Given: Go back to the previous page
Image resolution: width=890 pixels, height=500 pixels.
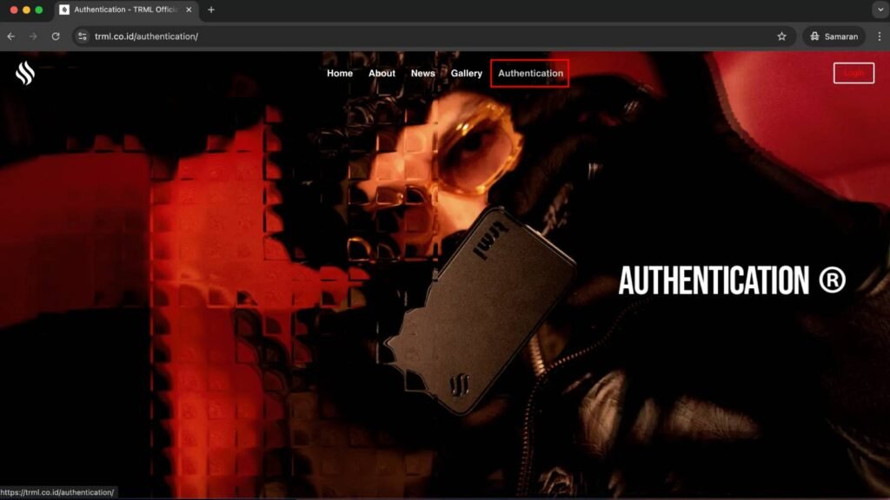Looking at the screenshot, I should [x=11, y=36].
